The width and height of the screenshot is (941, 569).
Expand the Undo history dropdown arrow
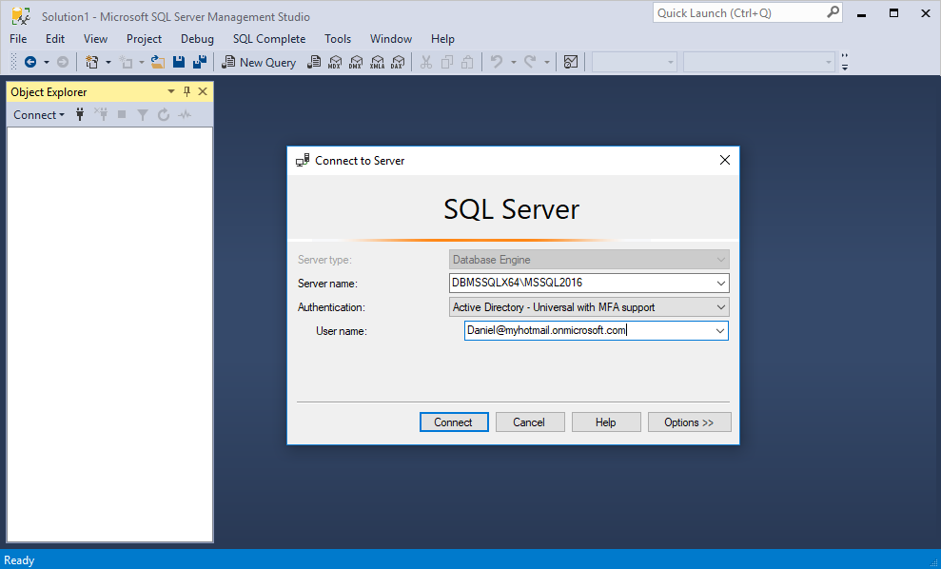pos(513,62)
